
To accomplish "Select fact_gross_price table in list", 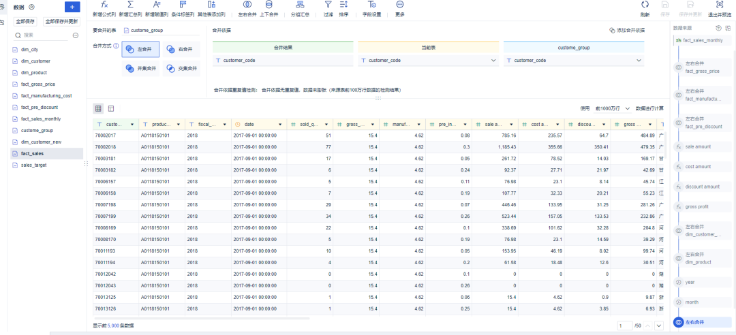I will pos(46,84).
